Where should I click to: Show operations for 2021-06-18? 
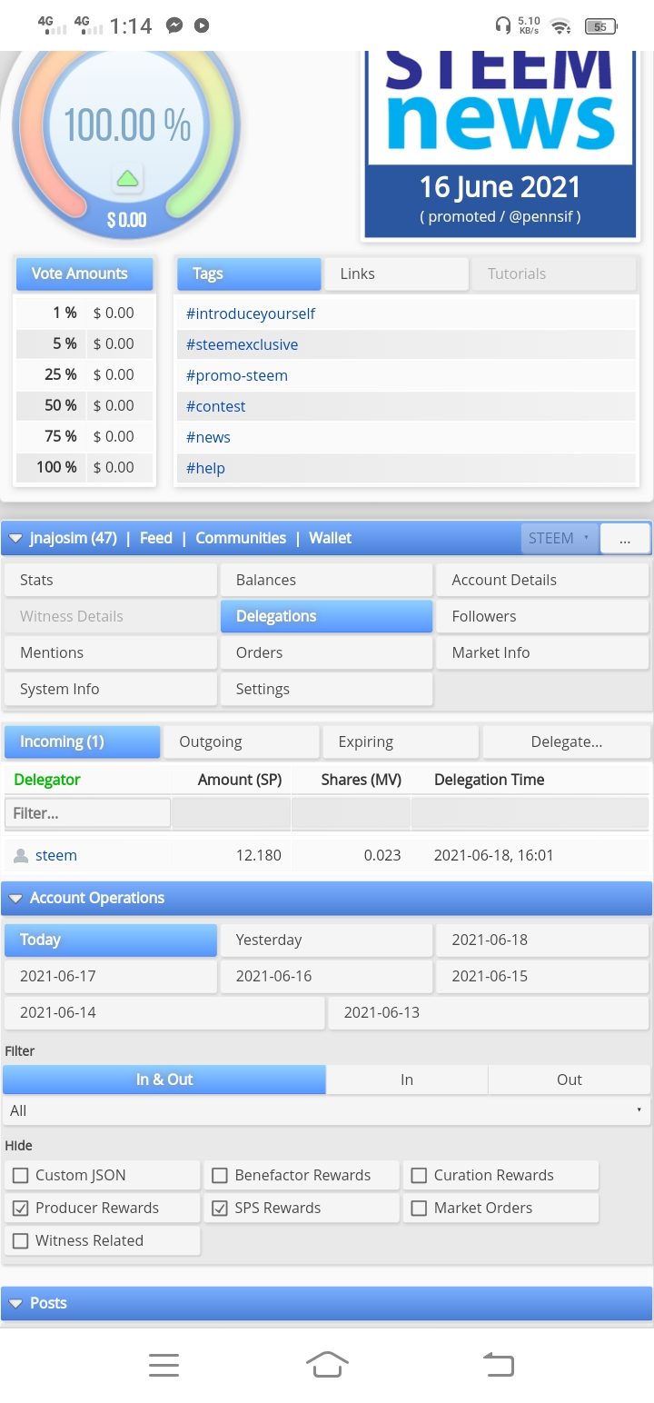tap(542, 940)
